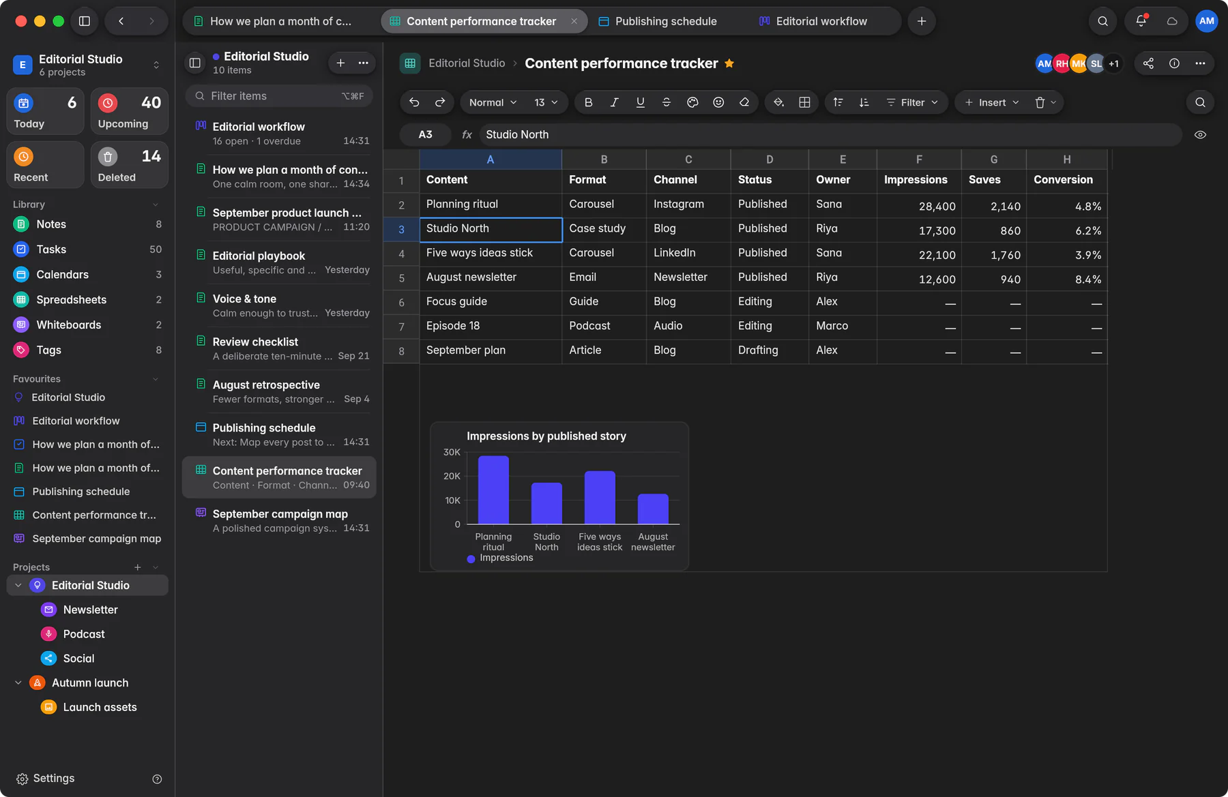This screenshot has height=797, width=1228.
Task: Open the Normal text style dropdown
Action: tap(493, 102)
